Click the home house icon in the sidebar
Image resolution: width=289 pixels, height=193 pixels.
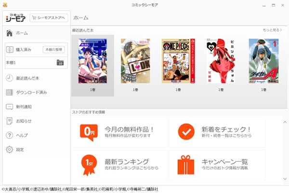tap(10, 33)
